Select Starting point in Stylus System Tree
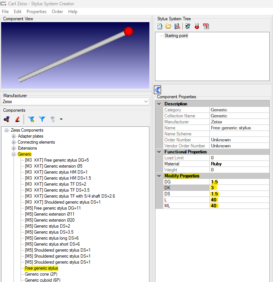Image resolution: width=273 pixels, height=282 pixels. click(176, 36)
